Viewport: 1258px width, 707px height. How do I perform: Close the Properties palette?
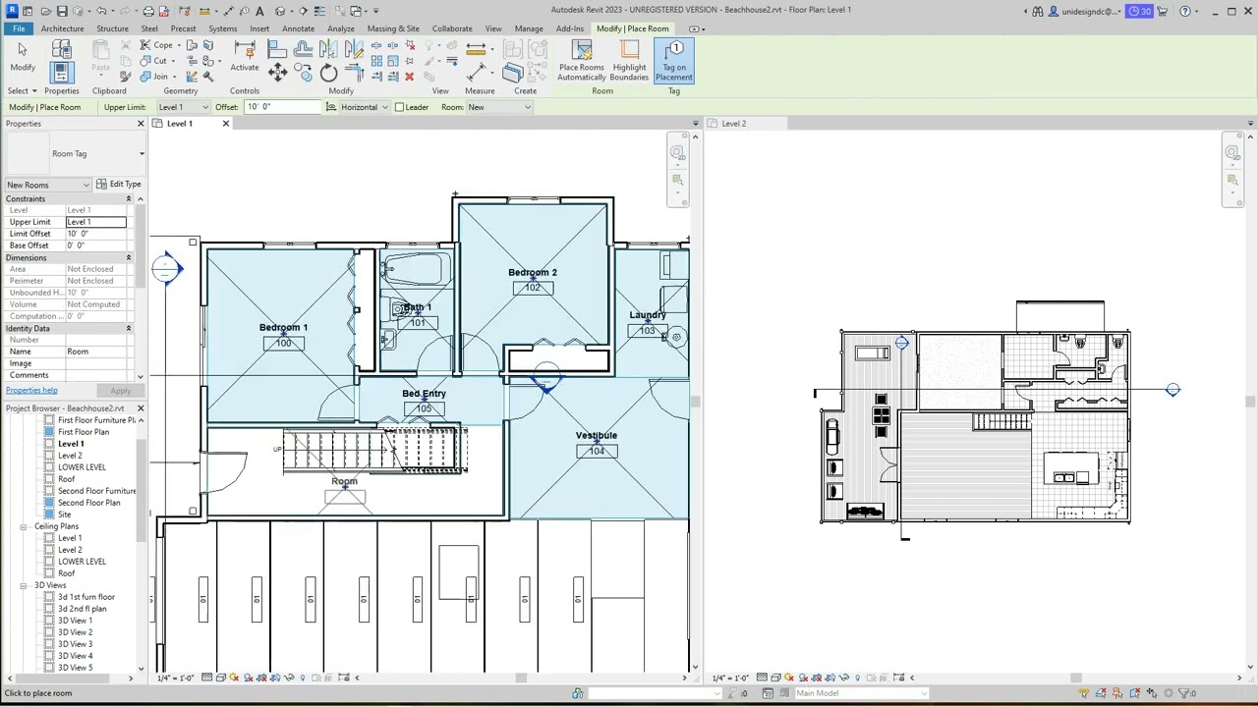(140, 124)
